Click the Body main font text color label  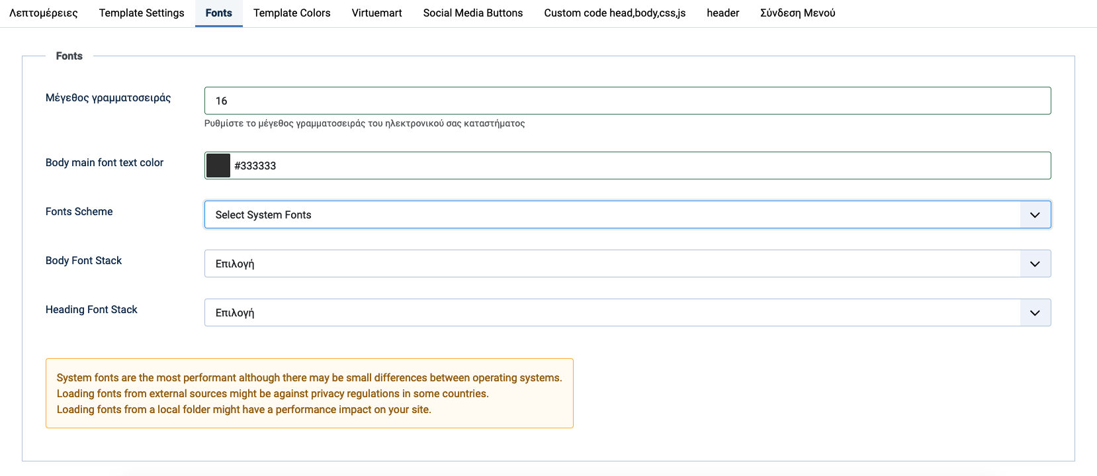105,163
